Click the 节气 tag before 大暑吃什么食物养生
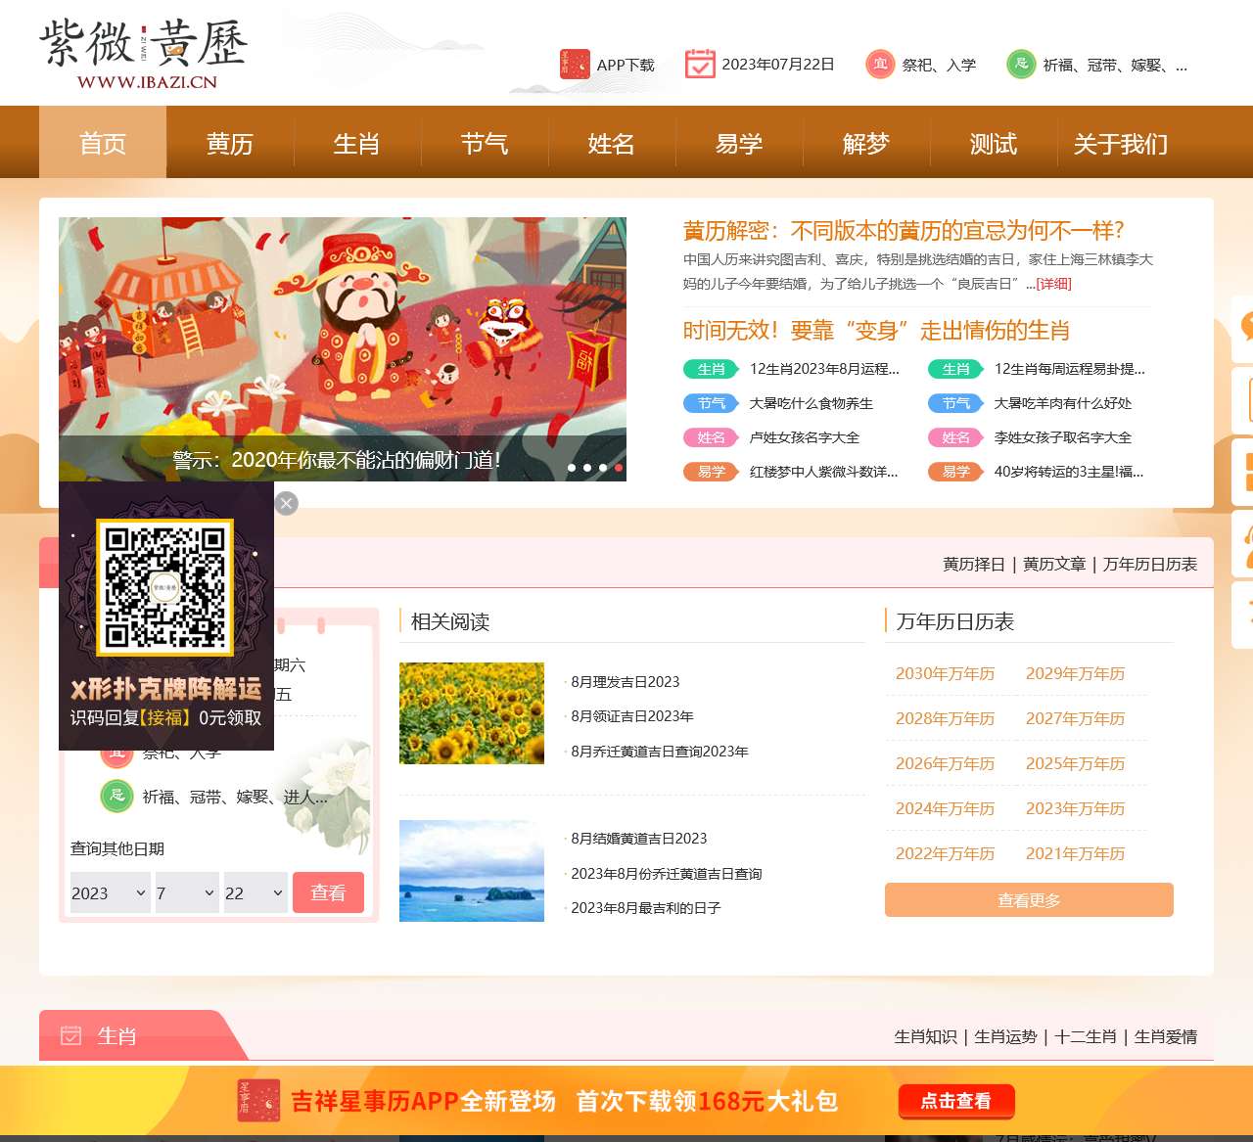The width and height of the screenshot is (1253, 1142). 711,403
